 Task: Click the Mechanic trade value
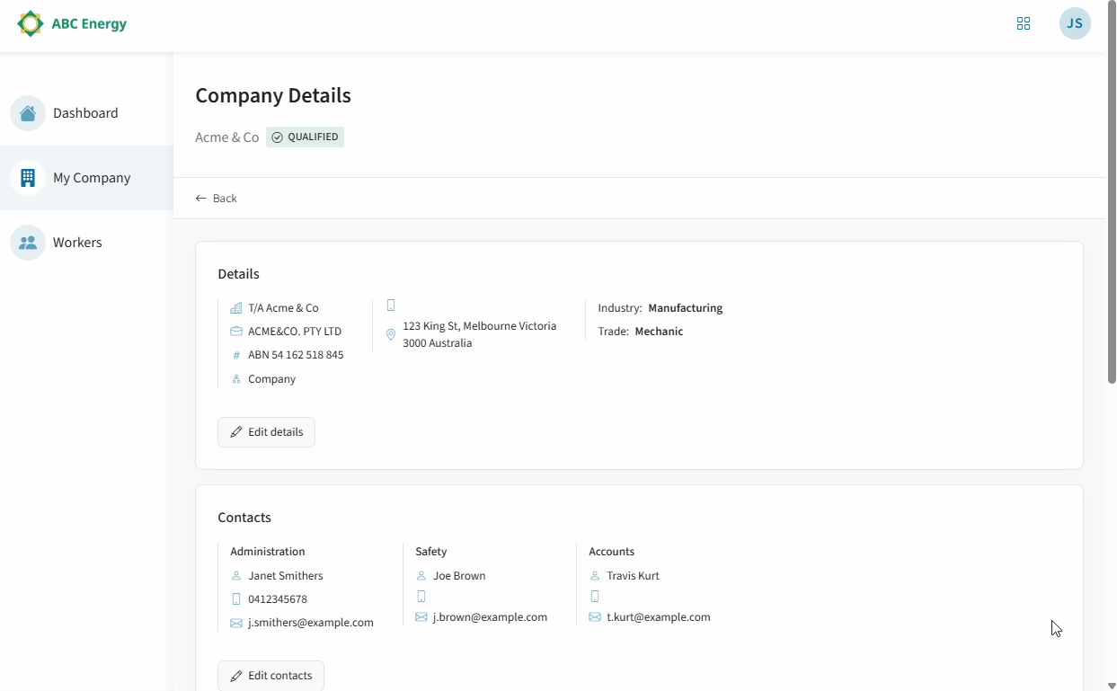coord(659,332)
